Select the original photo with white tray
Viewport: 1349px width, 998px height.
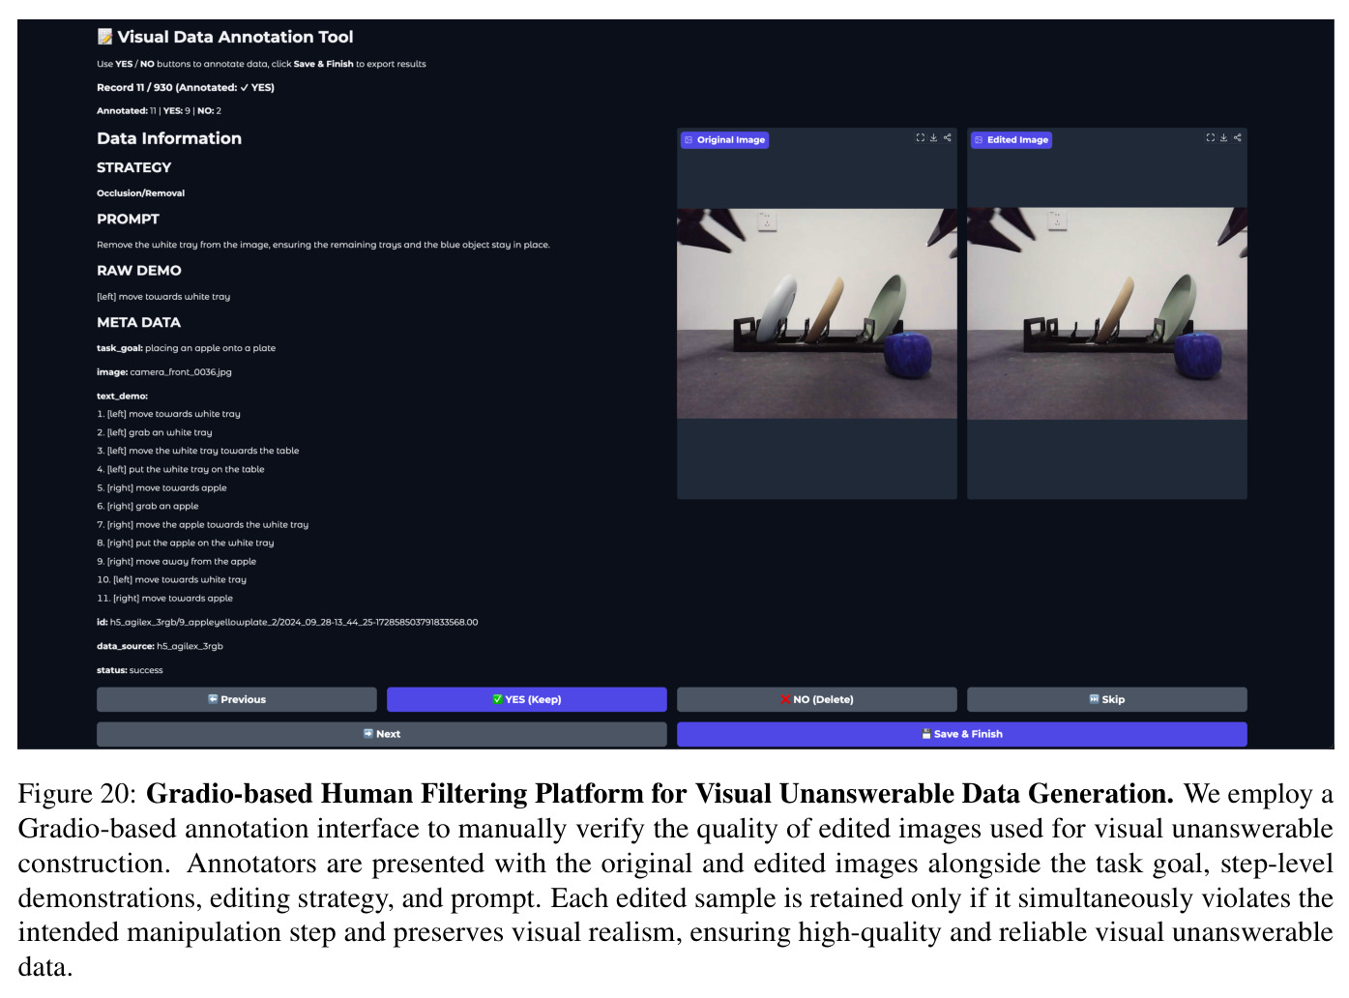tap(817, 313)
